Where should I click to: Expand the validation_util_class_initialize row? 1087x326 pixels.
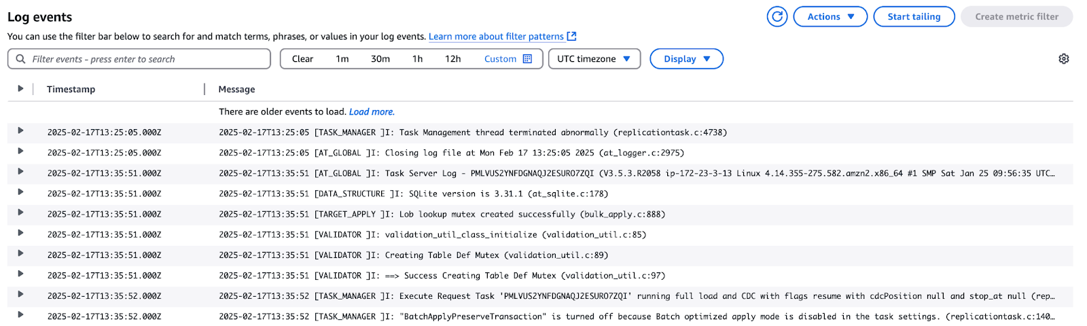point(20,233)
